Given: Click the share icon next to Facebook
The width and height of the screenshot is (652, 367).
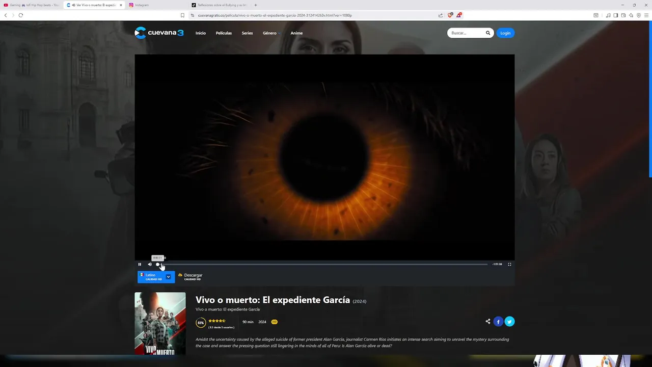Looking at the screenshot, I should 488,321.
